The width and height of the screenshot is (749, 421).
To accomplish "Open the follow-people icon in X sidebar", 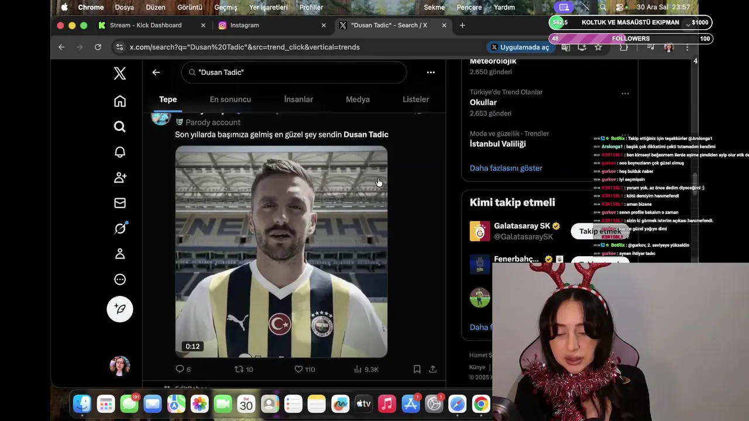I will tap(119, 178).
